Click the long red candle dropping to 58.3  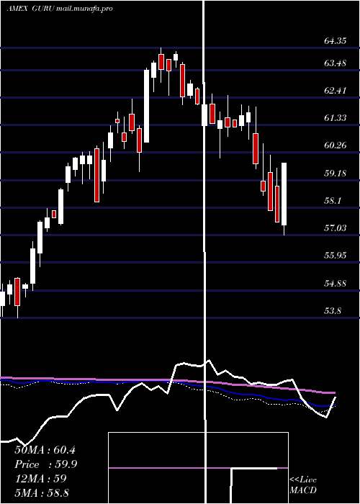coord(96,175)
